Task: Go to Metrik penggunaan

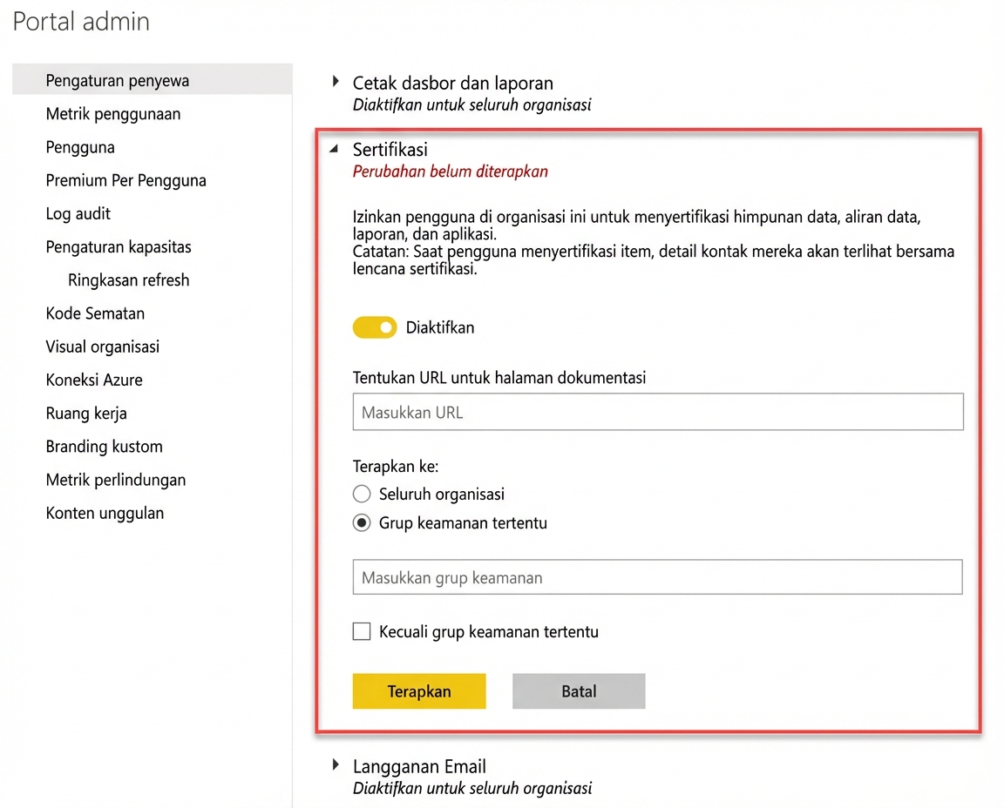Action: click(113, 114)
